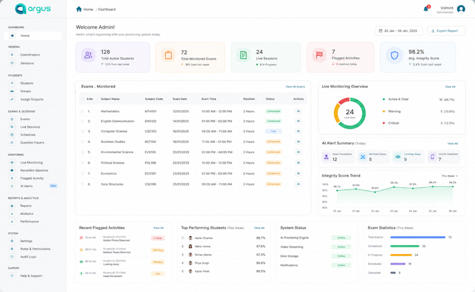Open Live Monitoring in the sidebar
The height and width of the screenshot is (292, 475).
point(31,162)
